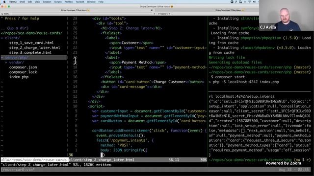Click the 'Charge Customer' button code line
314x176 pixels.
click(x=153, y=82)
